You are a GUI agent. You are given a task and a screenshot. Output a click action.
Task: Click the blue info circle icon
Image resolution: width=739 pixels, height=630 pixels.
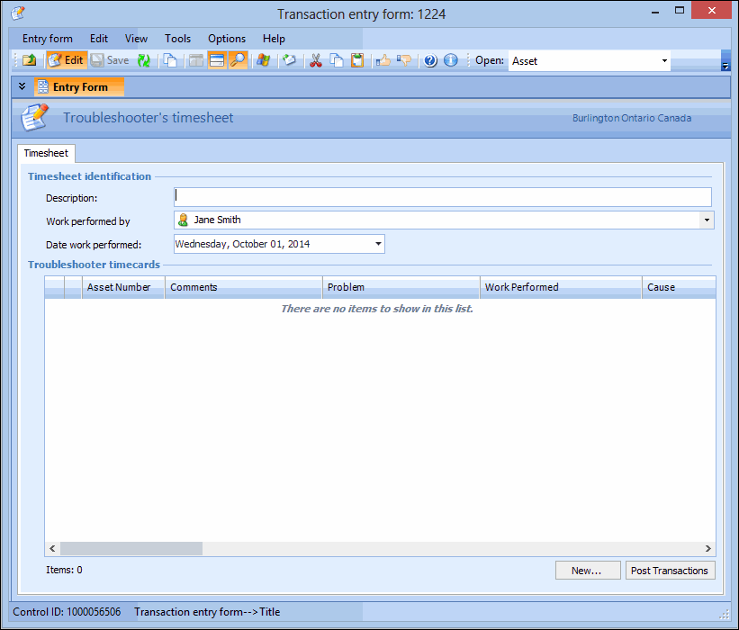(451, 61)
